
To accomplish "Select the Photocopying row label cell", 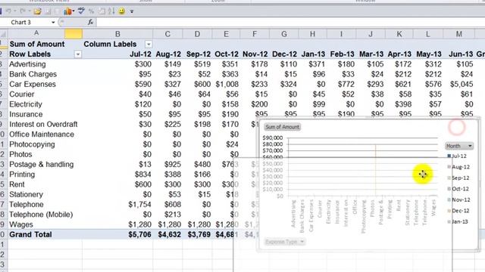I will [x=45, y=144].
